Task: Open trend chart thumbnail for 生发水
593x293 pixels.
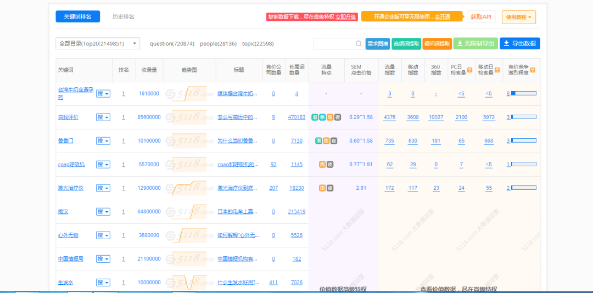Action: (189, 282)
